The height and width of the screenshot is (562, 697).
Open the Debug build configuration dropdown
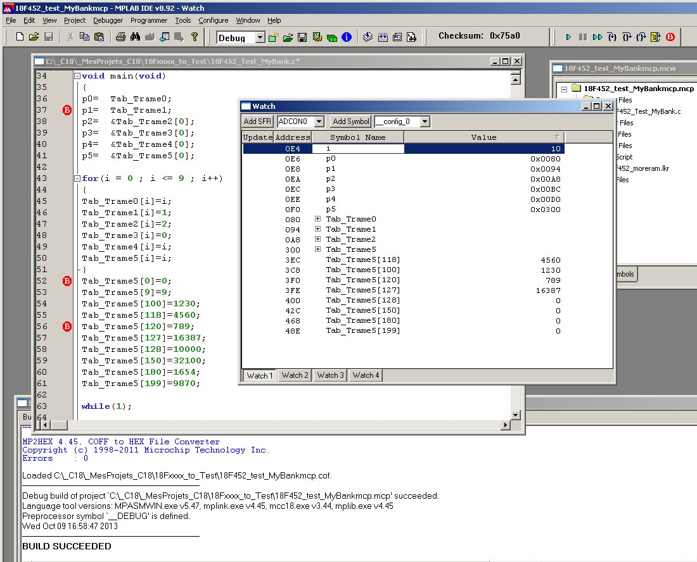(260, 38)
